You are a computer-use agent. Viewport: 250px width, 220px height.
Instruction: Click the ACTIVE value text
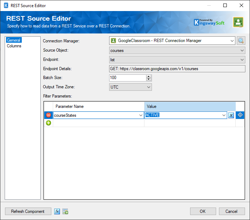152,115
